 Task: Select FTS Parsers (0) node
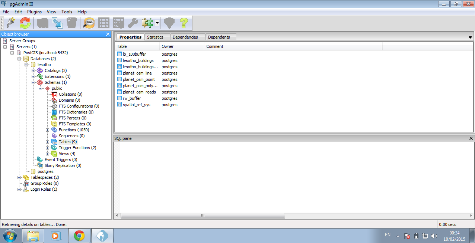click(73, 118)
